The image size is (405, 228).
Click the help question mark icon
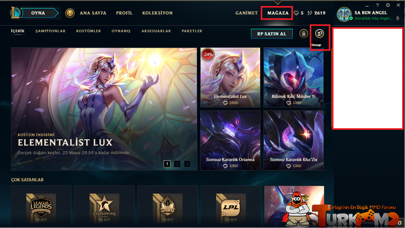pyautogui.click(x=377, y=5)
